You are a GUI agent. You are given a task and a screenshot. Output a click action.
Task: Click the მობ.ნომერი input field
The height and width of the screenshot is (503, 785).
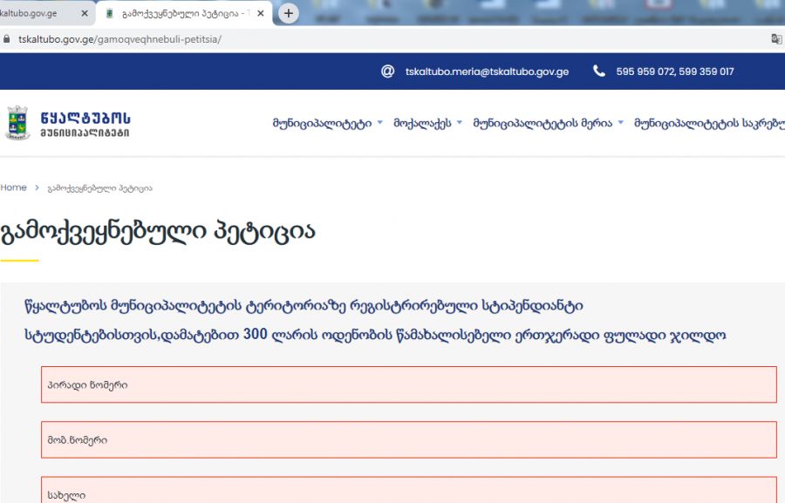click(408, 440)
